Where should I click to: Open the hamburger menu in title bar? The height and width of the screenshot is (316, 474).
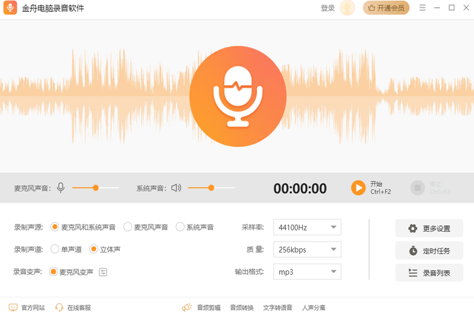pos(422,8)
